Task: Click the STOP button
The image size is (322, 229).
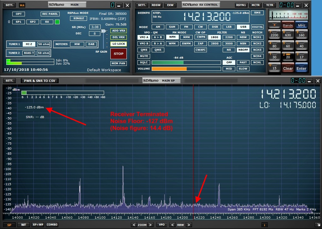Action: coord(119,54)
